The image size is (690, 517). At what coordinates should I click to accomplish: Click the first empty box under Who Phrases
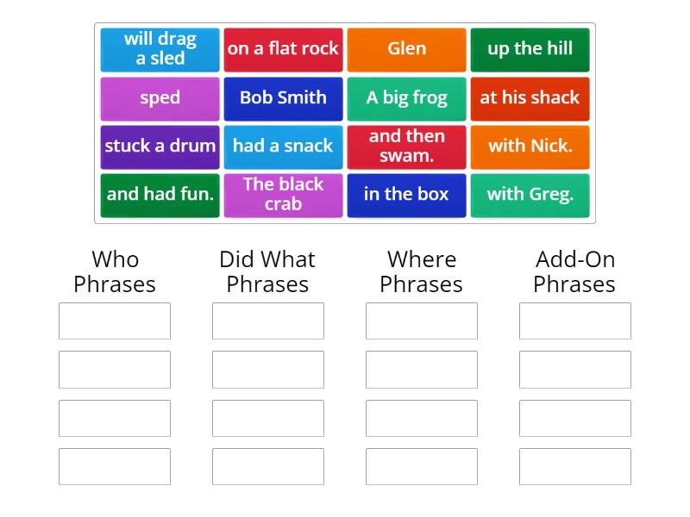(114, 321)
